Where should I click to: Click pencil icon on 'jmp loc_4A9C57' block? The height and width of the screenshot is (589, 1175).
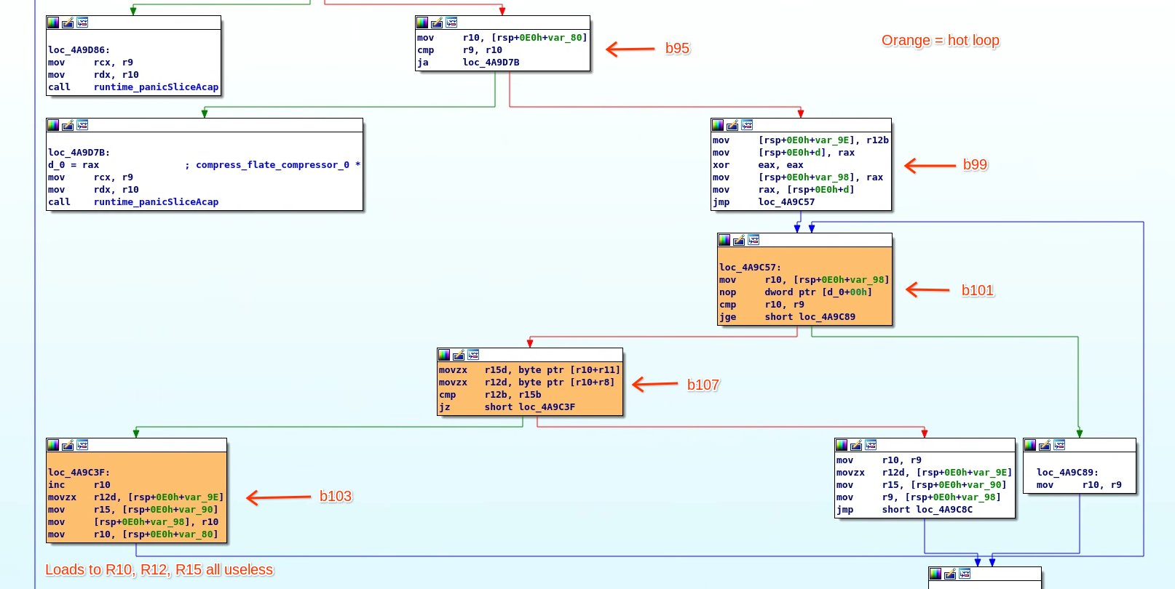click(x=732, y=125)
